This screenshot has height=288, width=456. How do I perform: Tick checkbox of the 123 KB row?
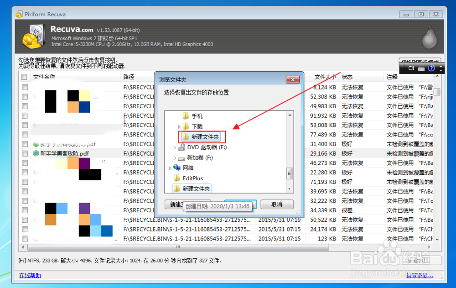point(25,239)
